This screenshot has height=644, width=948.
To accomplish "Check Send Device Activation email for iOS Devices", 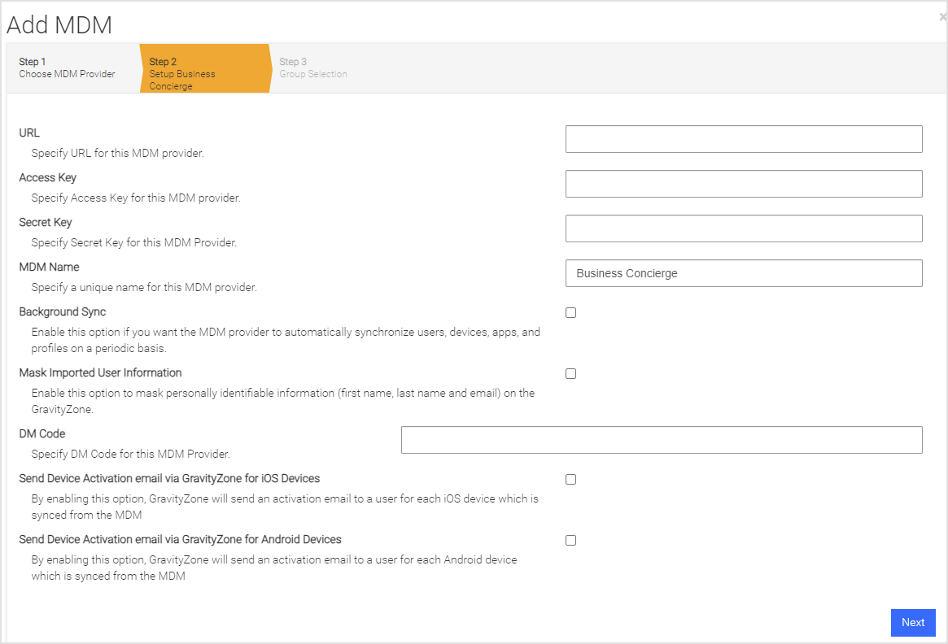I will pyautogui.click(x=570, y=479).
